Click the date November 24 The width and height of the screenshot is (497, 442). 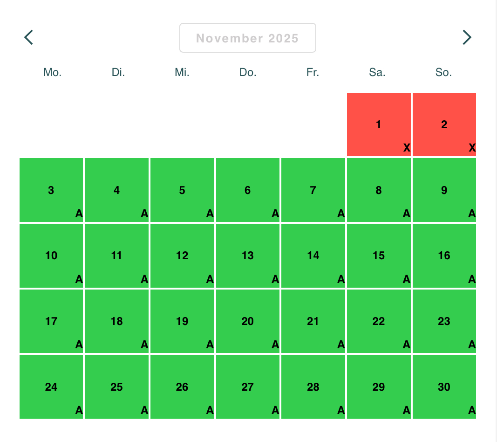[x=51, y=387]
